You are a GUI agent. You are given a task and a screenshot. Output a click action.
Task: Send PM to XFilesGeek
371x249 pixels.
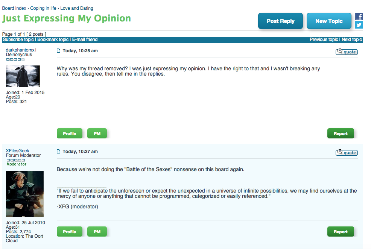(x=97, y=231)
